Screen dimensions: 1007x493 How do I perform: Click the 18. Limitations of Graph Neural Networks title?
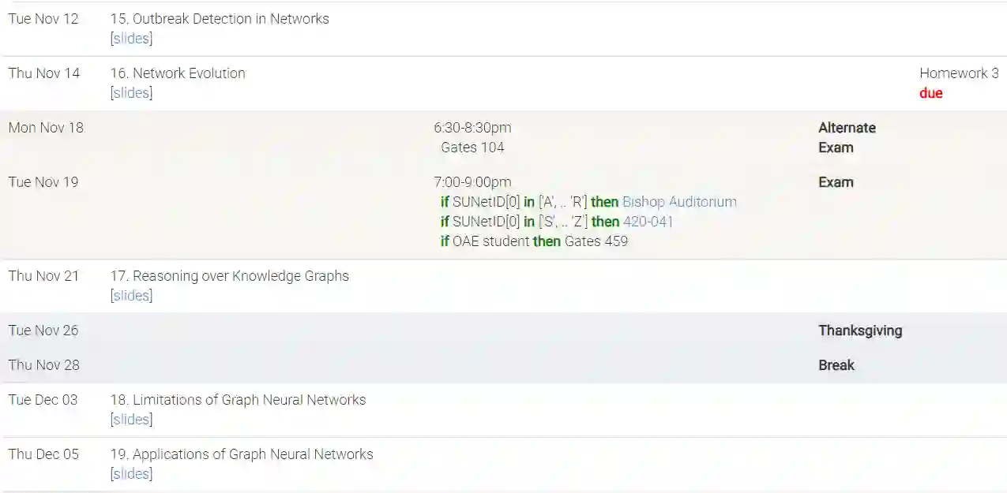tap(238, 400)
